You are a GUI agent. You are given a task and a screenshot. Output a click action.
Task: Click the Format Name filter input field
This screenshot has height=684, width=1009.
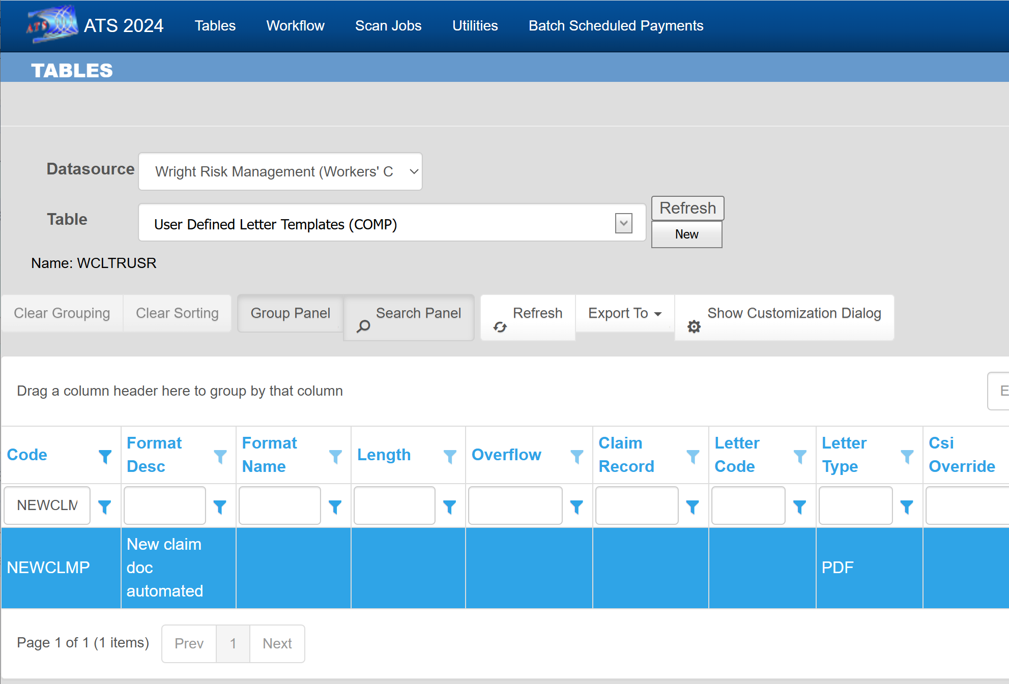(279, 505)
